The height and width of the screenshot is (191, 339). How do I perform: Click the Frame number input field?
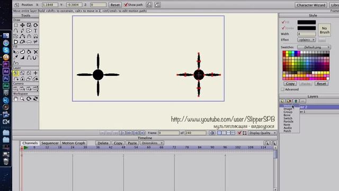(168, 133)
